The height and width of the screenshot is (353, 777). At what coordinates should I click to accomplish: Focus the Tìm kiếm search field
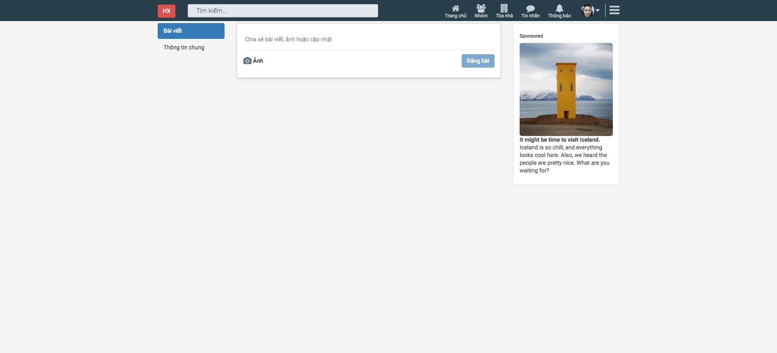click(x=283, y=11)
